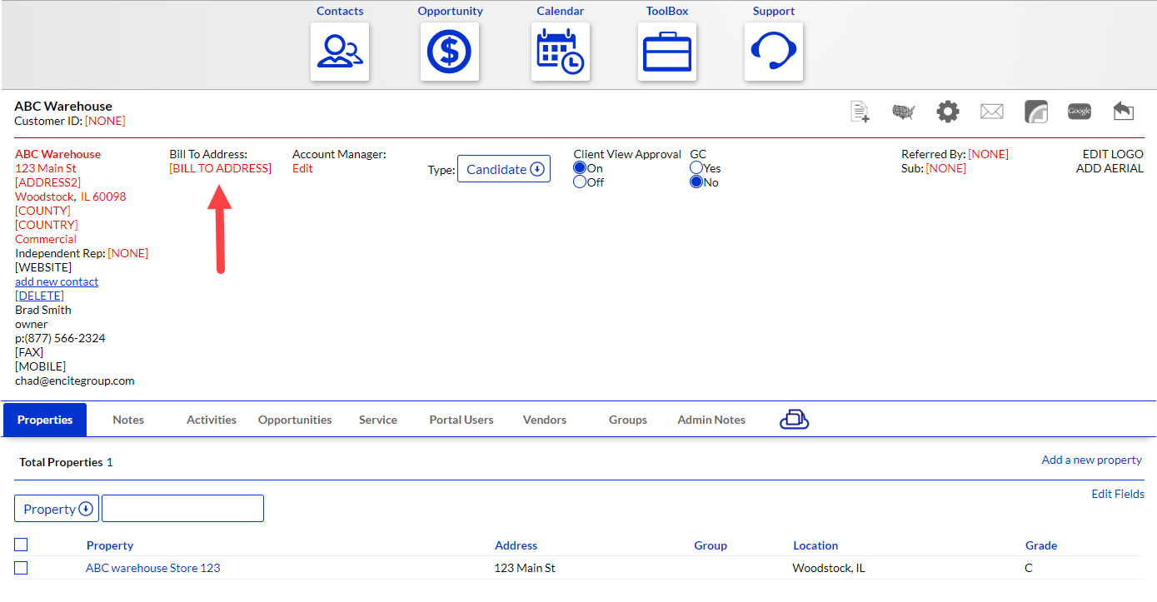Click the property search text field
Image resolution: width=1157 pixels, height=602 pixels.
point(182,509)
